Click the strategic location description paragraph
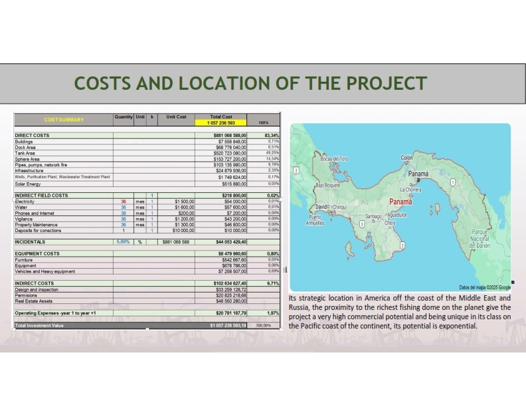 [399, 312]
